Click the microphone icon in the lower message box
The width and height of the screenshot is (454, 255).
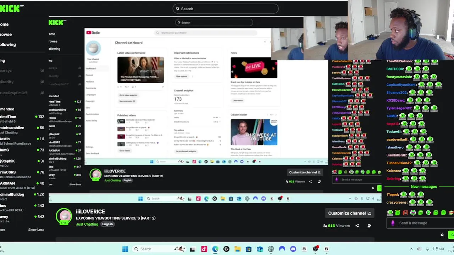[393, 223]
